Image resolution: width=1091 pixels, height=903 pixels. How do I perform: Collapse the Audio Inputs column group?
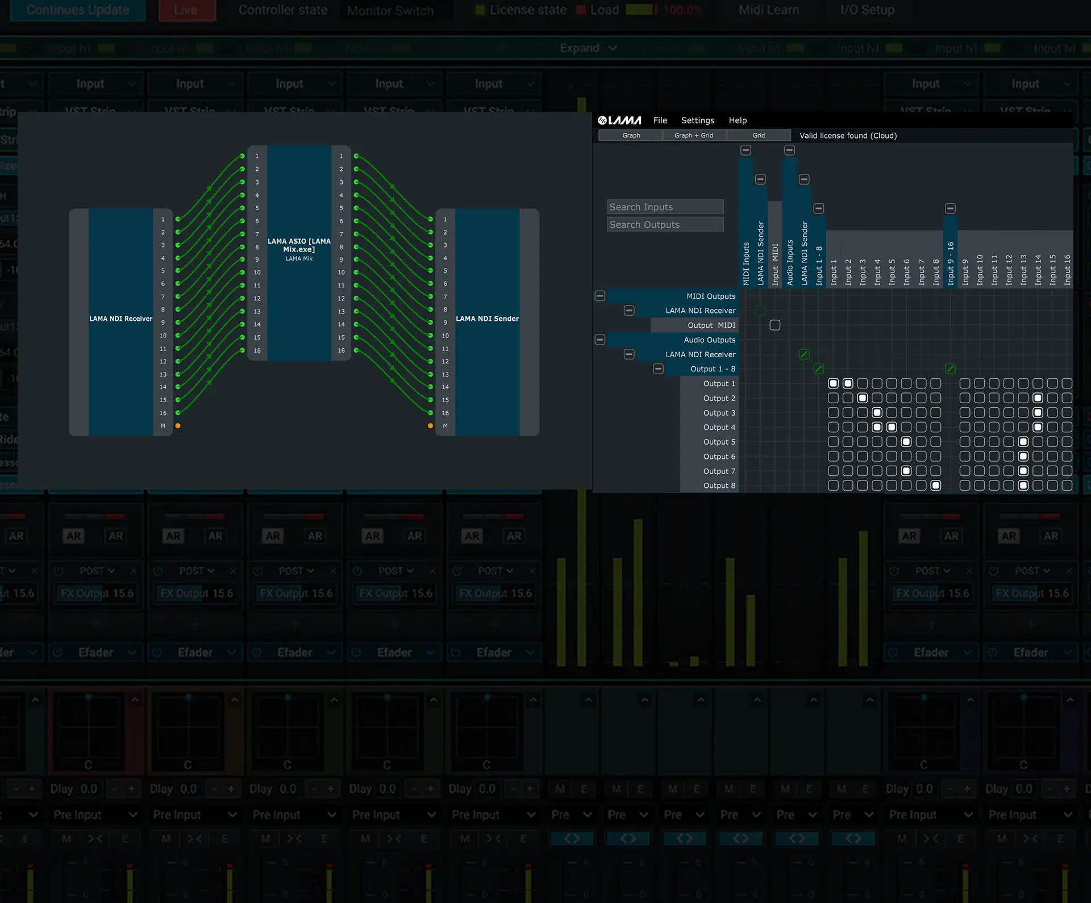[x=789, y=150]
